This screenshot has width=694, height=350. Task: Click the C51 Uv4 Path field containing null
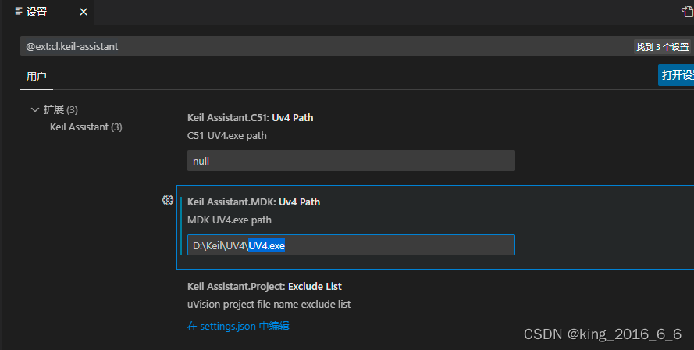tap(351, 161)
